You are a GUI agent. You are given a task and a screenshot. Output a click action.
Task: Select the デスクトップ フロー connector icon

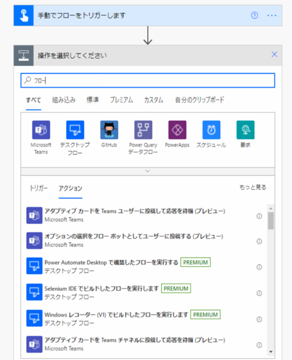click(75, 130)
